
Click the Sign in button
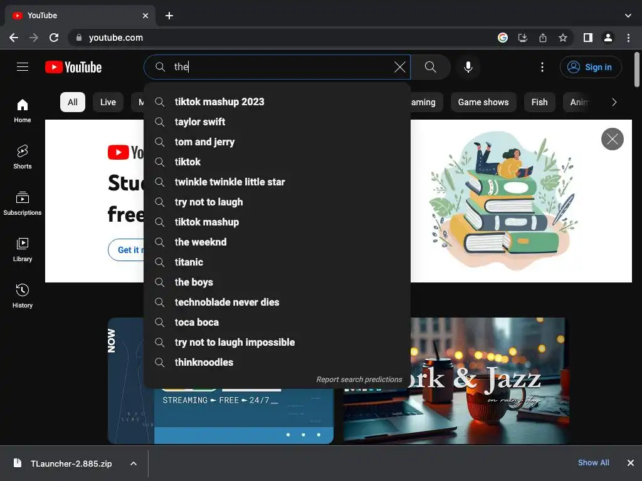point(591,67)
